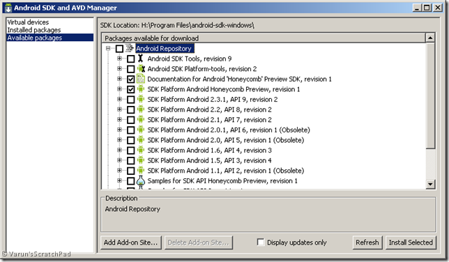Check the Android SDK Platform-tools checkbox
Screen dimensions: 449x262
[130, 69]
